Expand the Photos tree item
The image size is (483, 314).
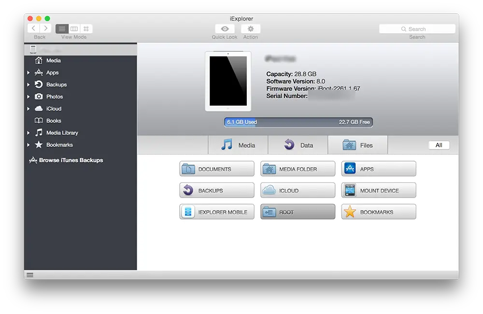pyautogui.click(x=28, y=96)
